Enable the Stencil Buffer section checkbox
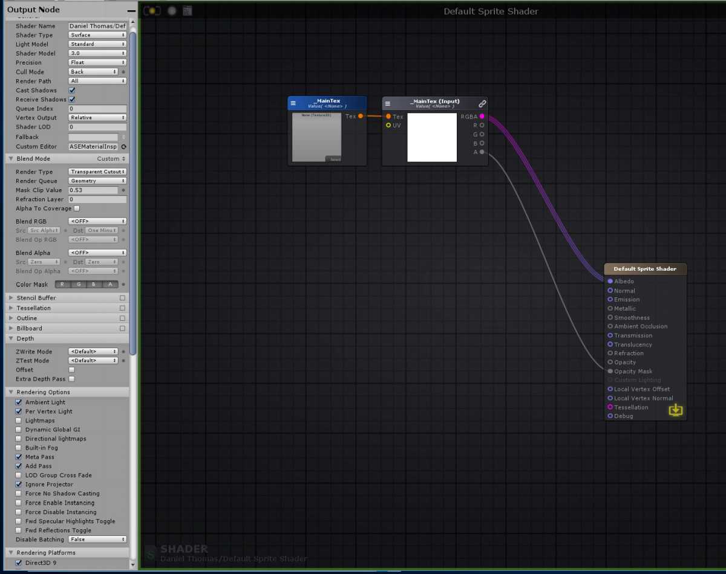 pos(122,298)
